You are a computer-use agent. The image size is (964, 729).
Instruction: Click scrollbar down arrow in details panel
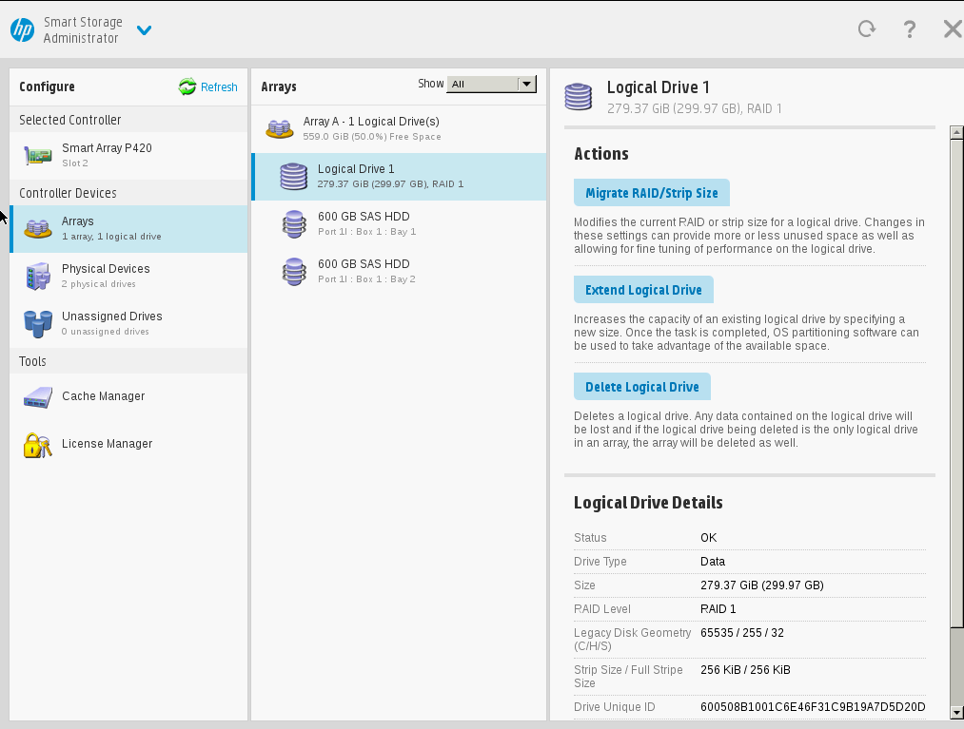(x=956, y=713)
